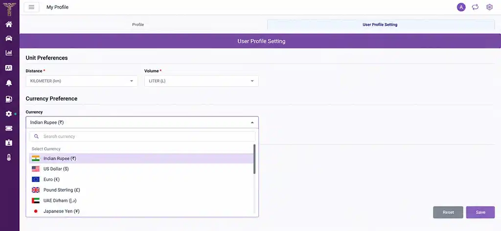Open the Volume unit dropdown
The height and width of the screenshot is (231, 501).
click(201, 81)
